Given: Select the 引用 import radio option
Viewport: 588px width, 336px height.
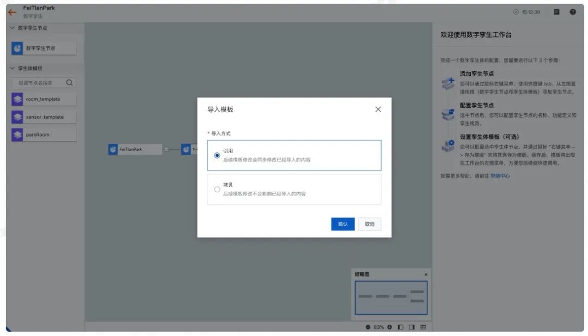Looking at the screenshot, I should [x=217, y=155].
